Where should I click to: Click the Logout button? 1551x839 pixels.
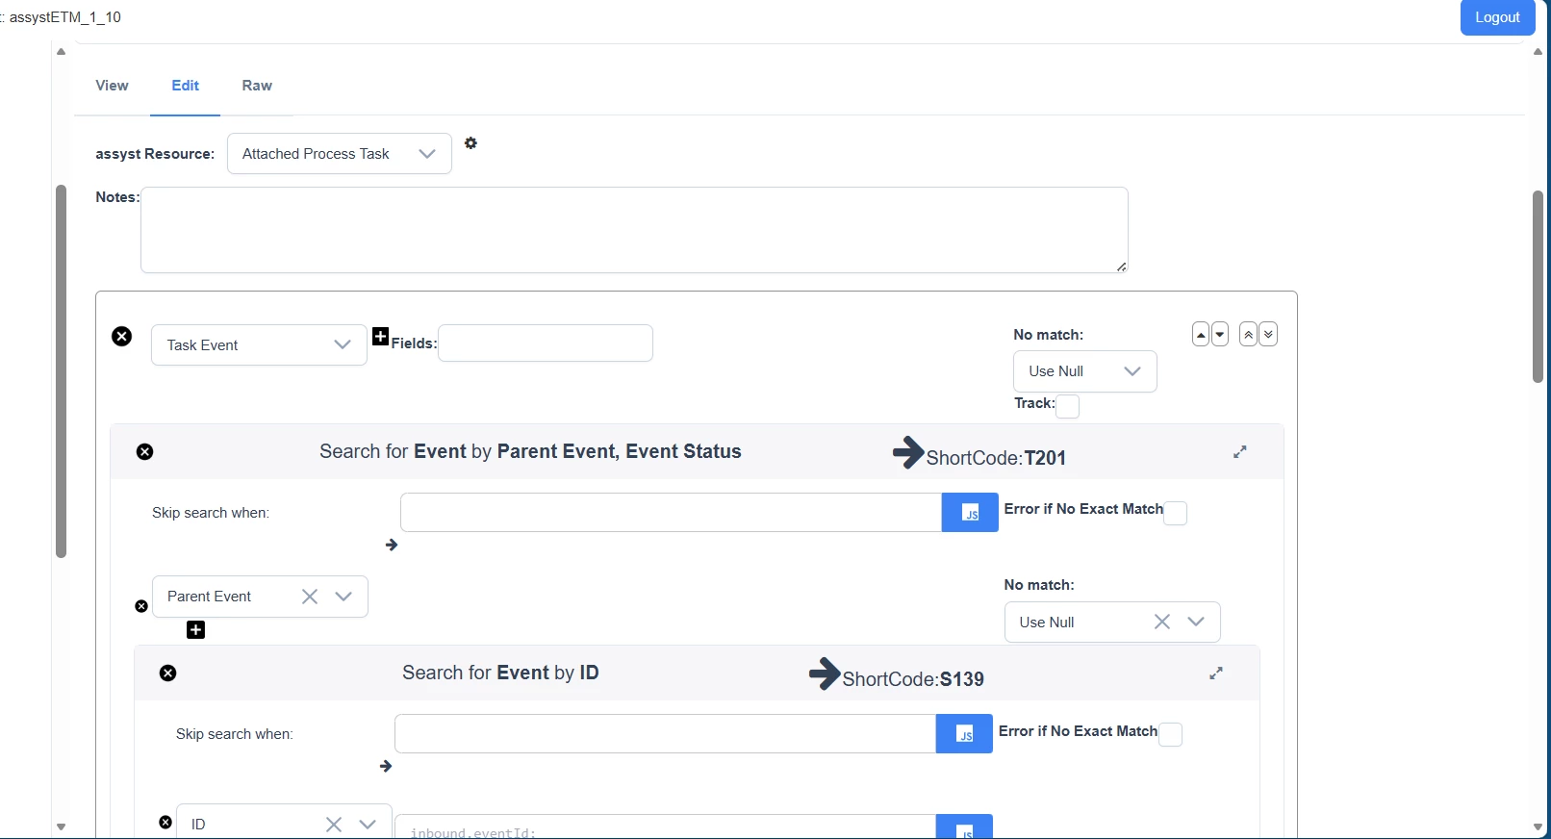1496,17
